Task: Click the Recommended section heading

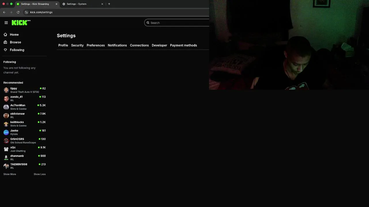Action: click(13, 83)
